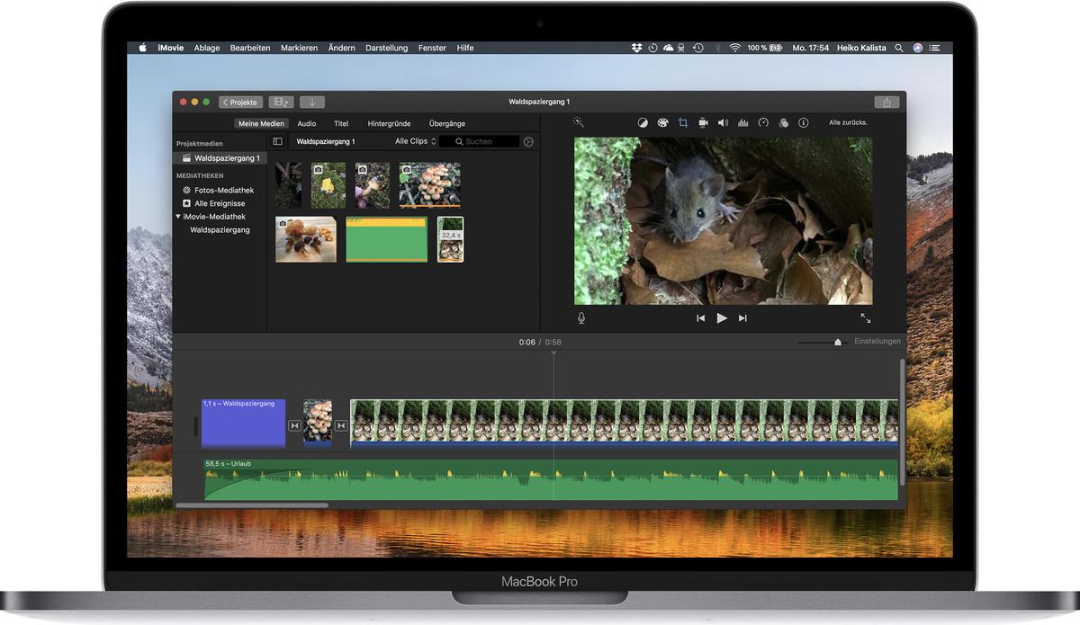Enter fullscreen playback with expand arrows
Screen dimensions: 1080x625
click(x=866, y=317)
